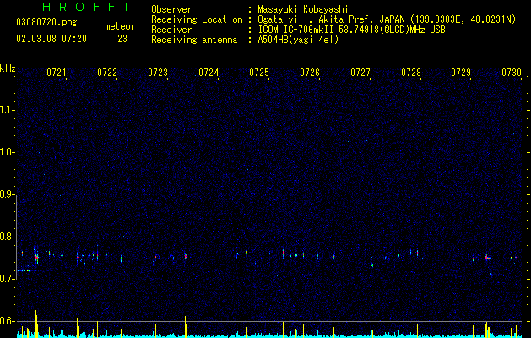Click the Ogata-vill. Akita-Pref. JAPAN location value

click(387, 19)
